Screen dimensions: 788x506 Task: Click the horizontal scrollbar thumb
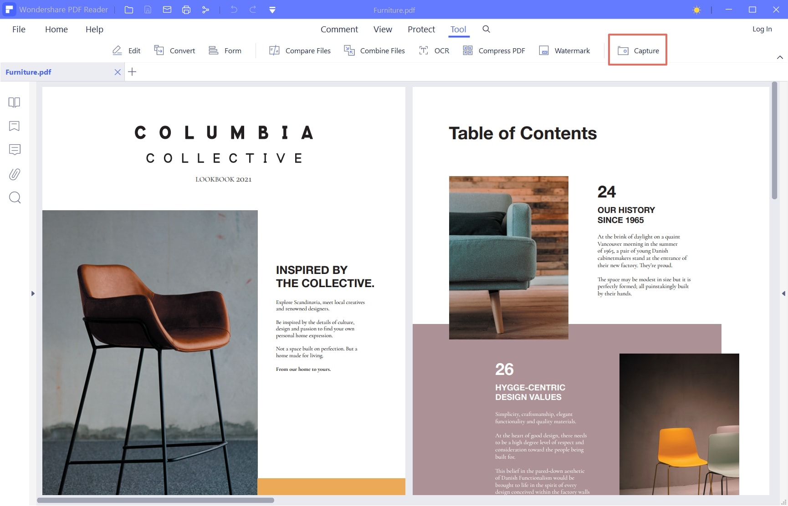pos(155,500)
